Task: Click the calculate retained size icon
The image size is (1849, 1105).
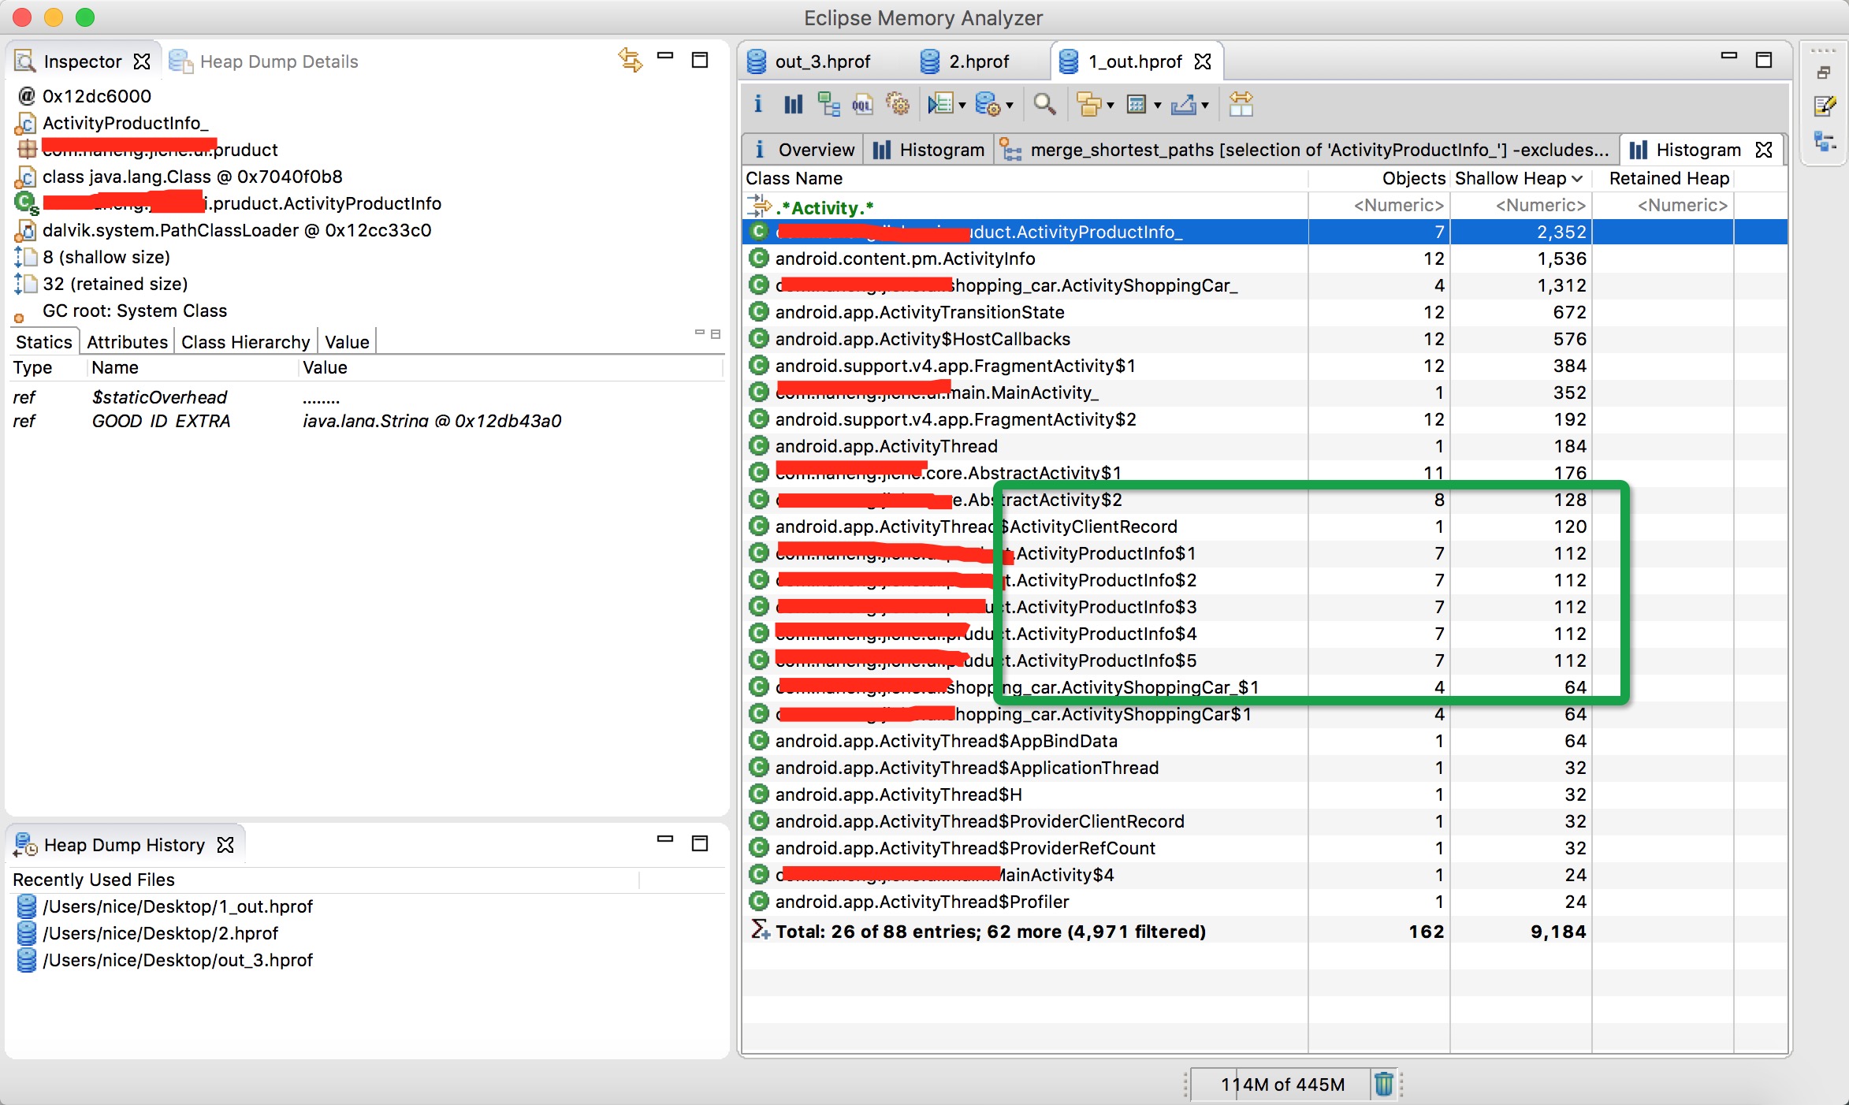Action: coord(1137,104)
